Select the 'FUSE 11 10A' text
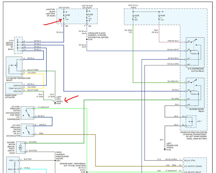The height and width of the screenshot is (173, 216). [90, 17]
